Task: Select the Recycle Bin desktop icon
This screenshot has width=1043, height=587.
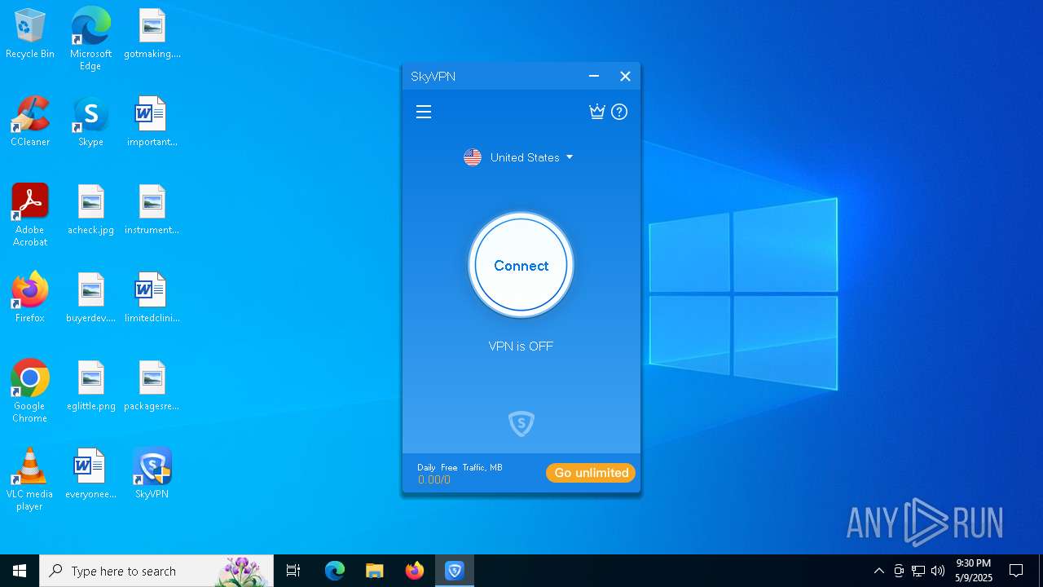Action: pos(30,34)
